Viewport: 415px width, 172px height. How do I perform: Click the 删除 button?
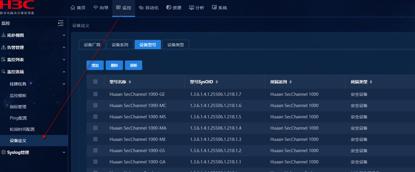coord(114,65)
